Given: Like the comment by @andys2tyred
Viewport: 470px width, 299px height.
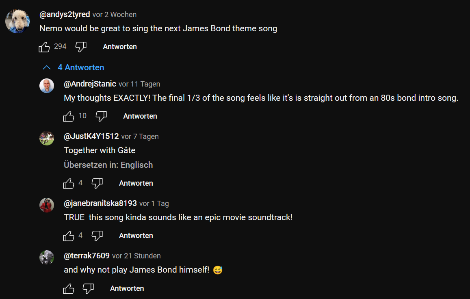Looking at the screenshot, I should 44,47.
